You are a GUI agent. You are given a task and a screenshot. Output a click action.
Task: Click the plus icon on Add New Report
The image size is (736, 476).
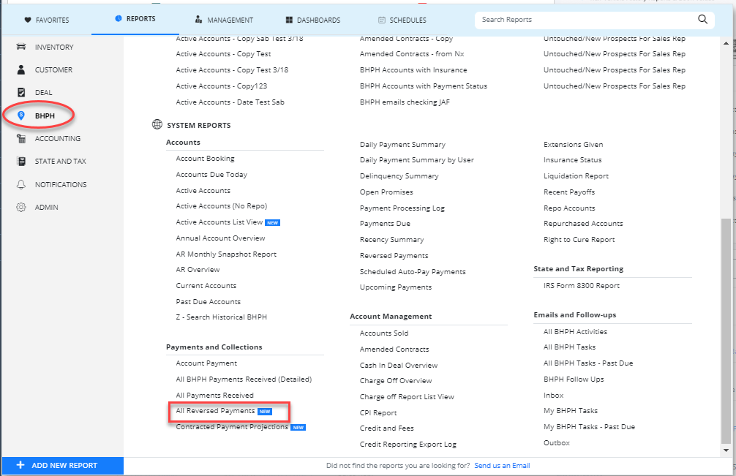coord(20,465)
